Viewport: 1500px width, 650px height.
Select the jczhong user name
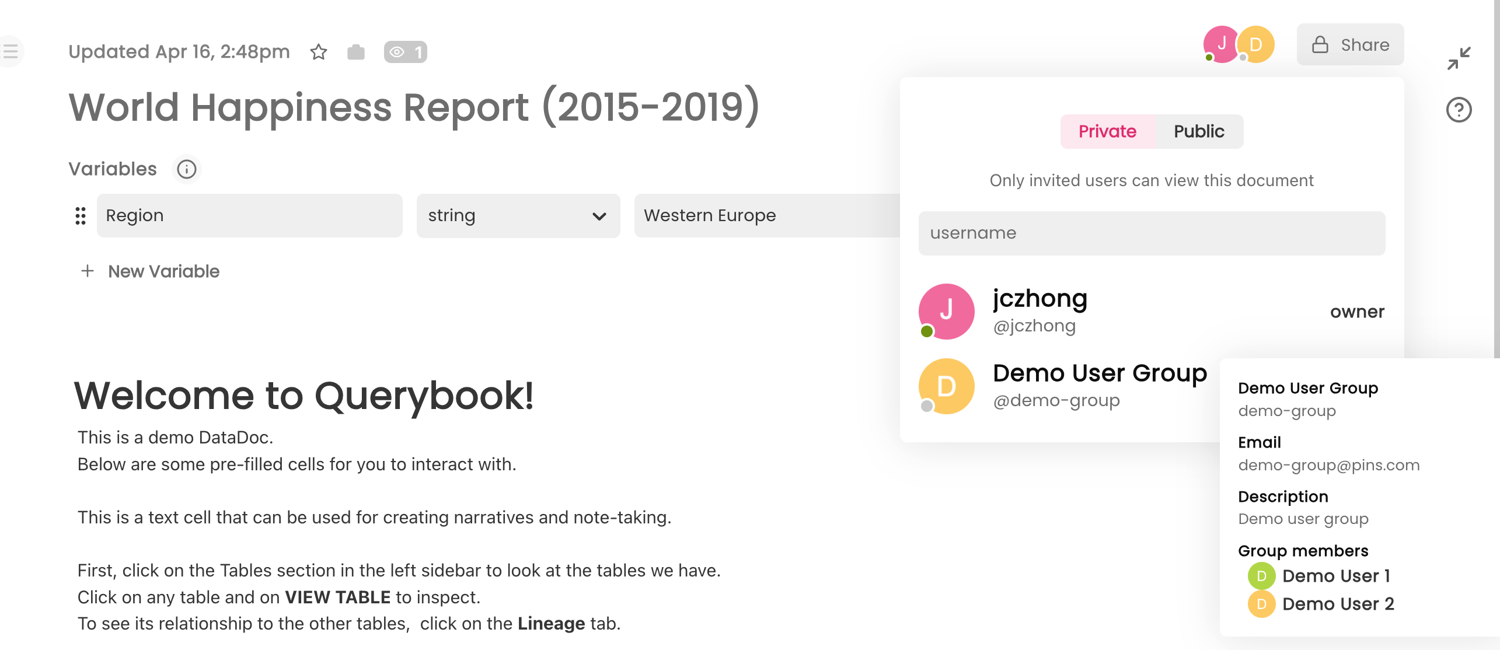(x=1040, y=299)
